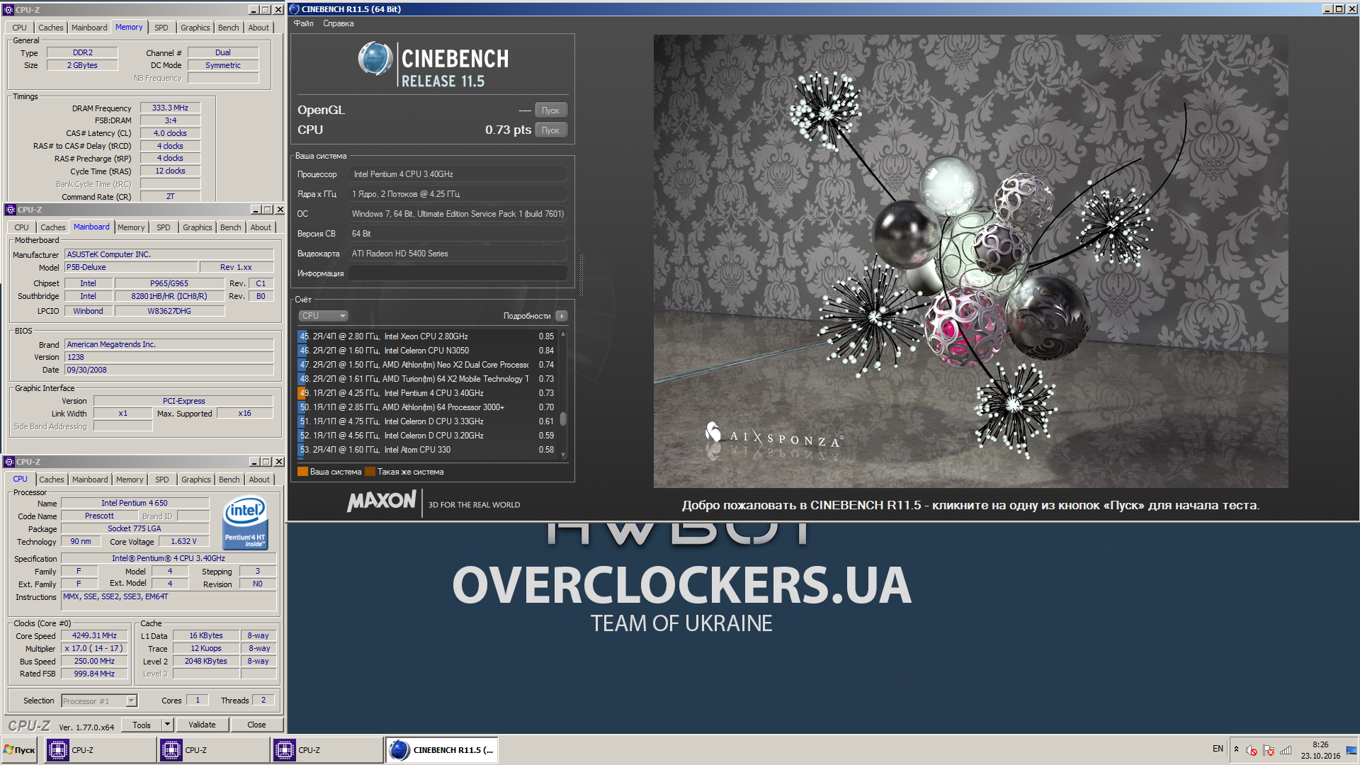Click the CPU-Z CPU window title icon
Viewport: 1360px width, 765px height.
tap(9, 462)
